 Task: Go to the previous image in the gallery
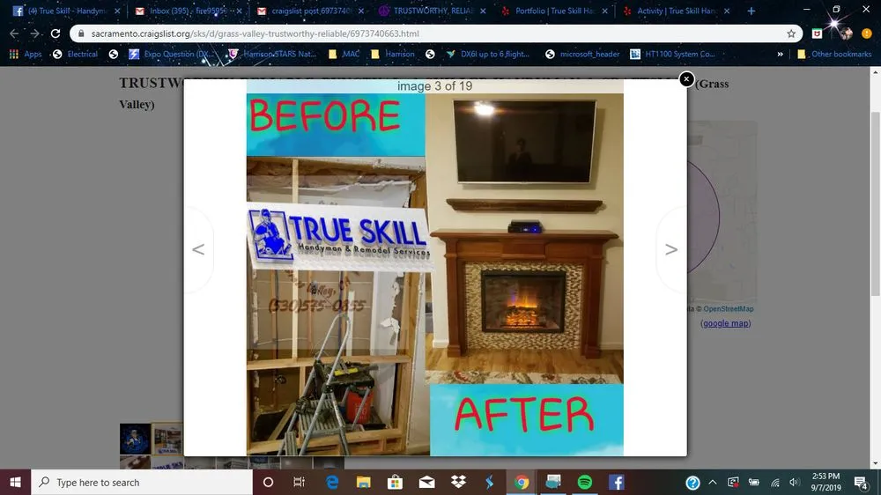coord(198,249)
